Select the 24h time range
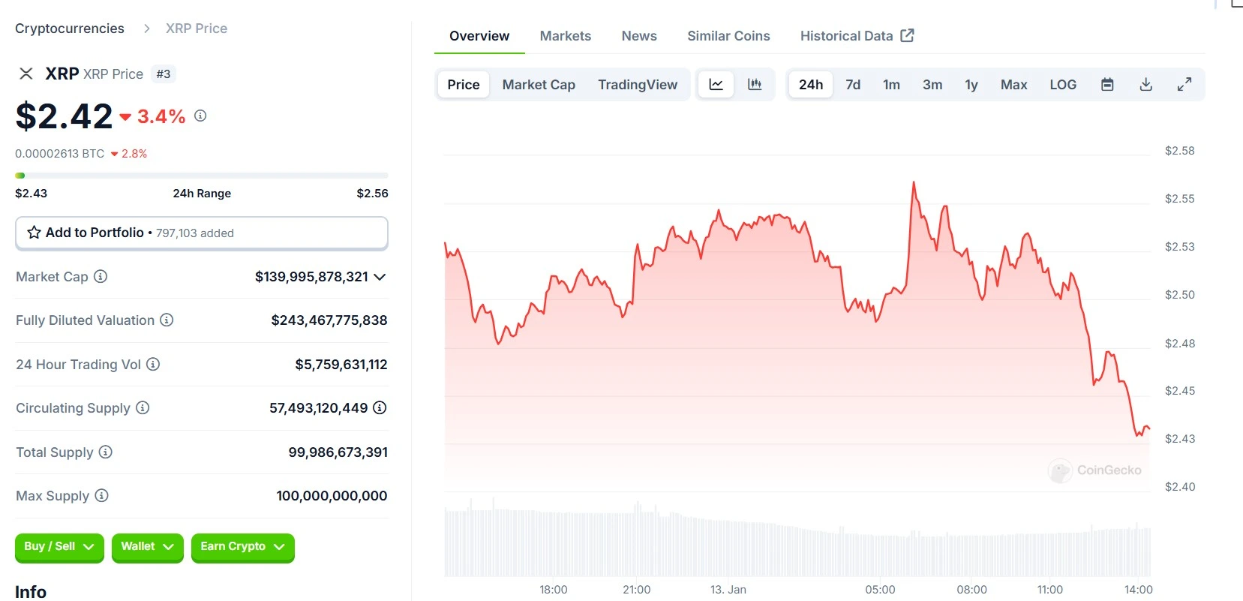 [x=811, y=85]
